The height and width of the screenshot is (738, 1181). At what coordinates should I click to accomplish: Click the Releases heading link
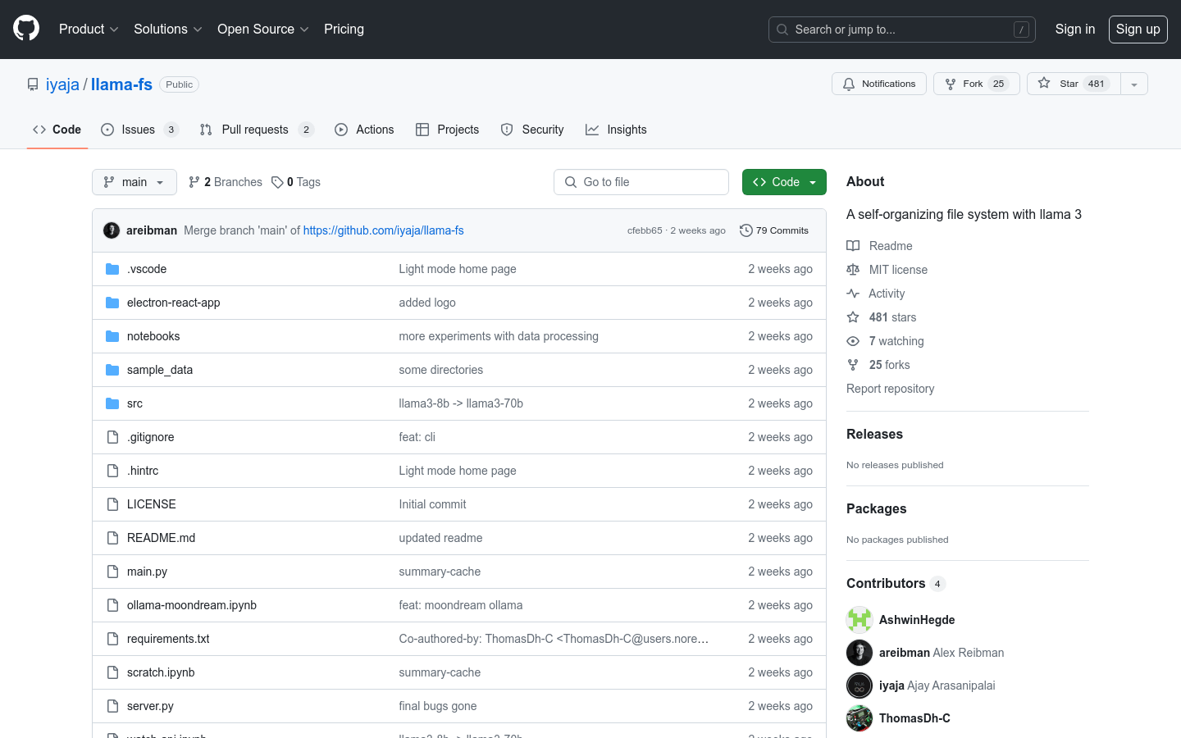[x=874, y=434]
